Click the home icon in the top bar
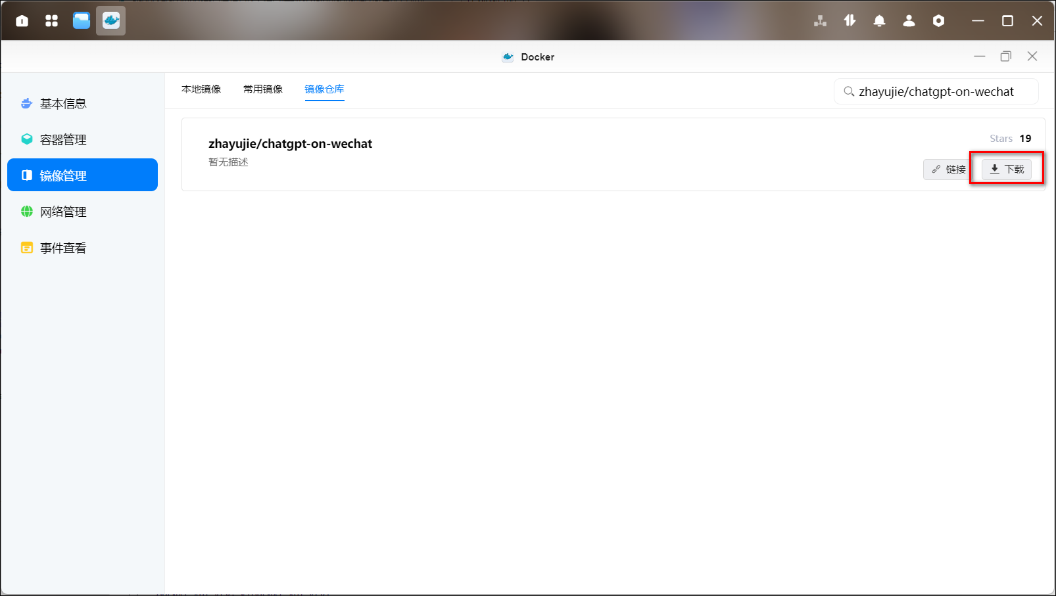Image resolution: width=1056 pixels, height=596 pixels. point(22,21)
